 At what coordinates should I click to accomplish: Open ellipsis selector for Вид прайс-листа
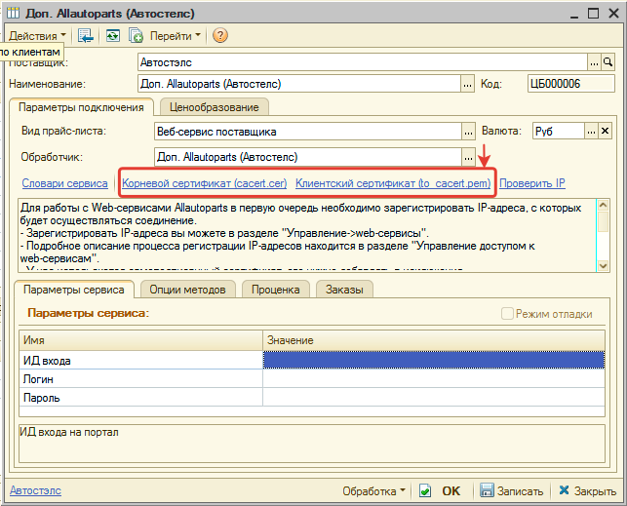pos(468,132)
